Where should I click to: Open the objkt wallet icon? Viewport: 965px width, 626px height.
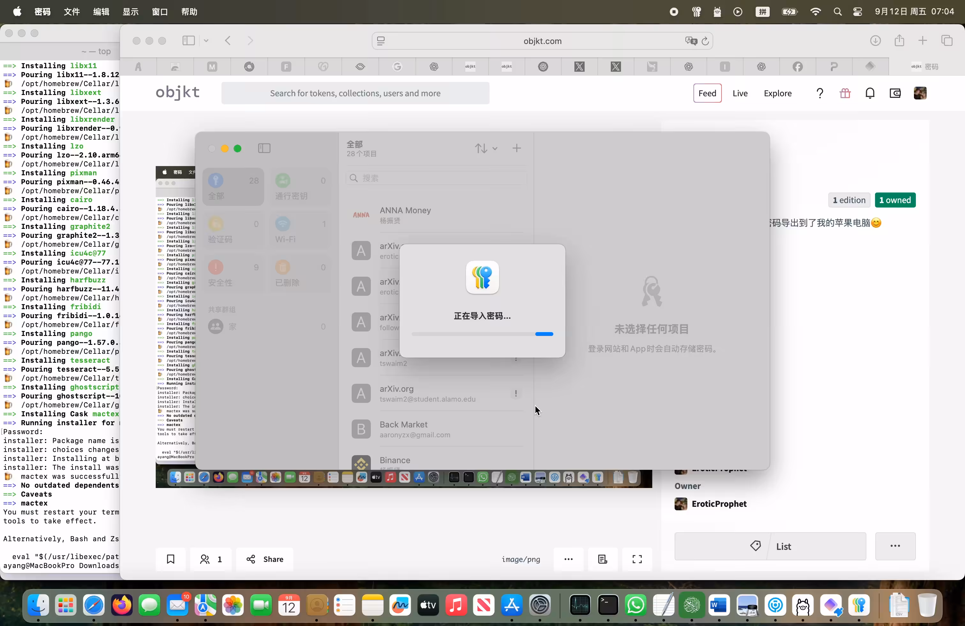click(895, 93)
